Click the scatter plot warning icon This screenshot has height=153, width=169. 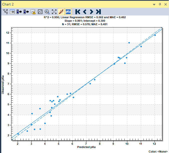[x=33, y=12]
